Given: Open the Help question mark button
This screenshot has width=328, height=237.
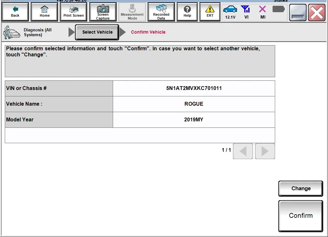Looking at the screenshot, I should (187, 12).
